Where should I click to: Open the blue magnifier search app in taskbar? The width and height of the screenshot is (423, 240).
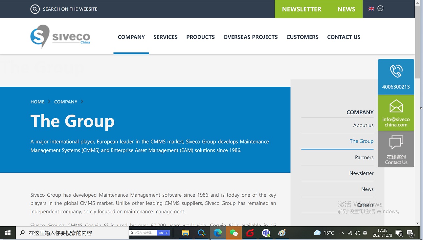click(201, 233)
